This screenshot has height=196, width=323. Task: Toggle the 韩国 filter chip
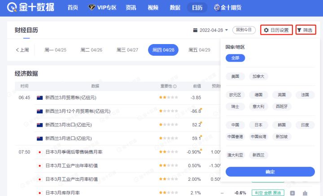[282, 125]
